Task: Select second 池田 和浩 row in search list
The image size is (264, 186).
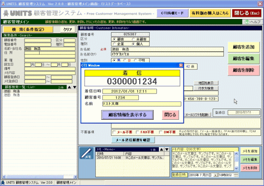Action: tap(40, 95)
